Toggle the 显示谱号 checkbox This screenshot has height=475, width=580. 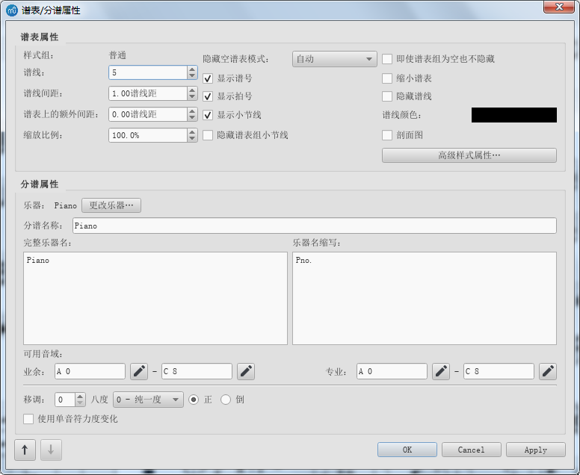(209, 78)
